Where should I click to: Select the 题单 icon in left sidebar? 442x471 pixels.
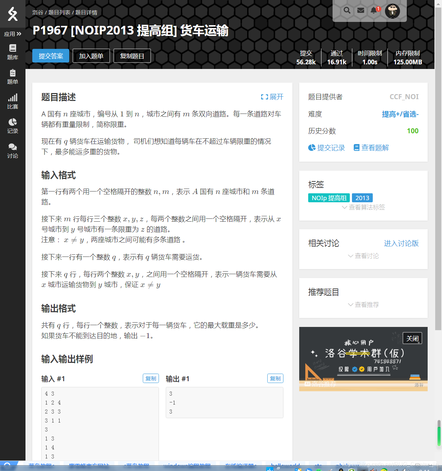tap(12, 77)
